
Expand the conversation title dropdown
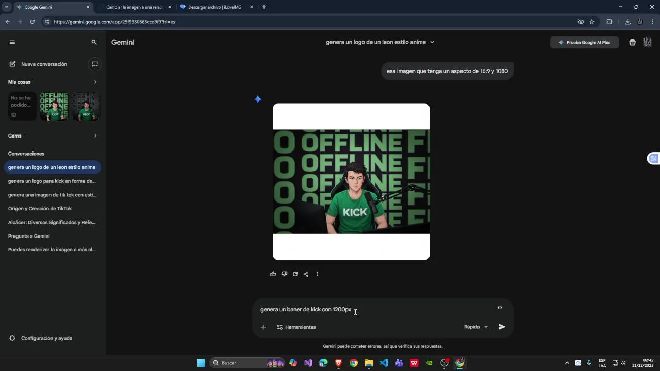click(x=432, y=42)
